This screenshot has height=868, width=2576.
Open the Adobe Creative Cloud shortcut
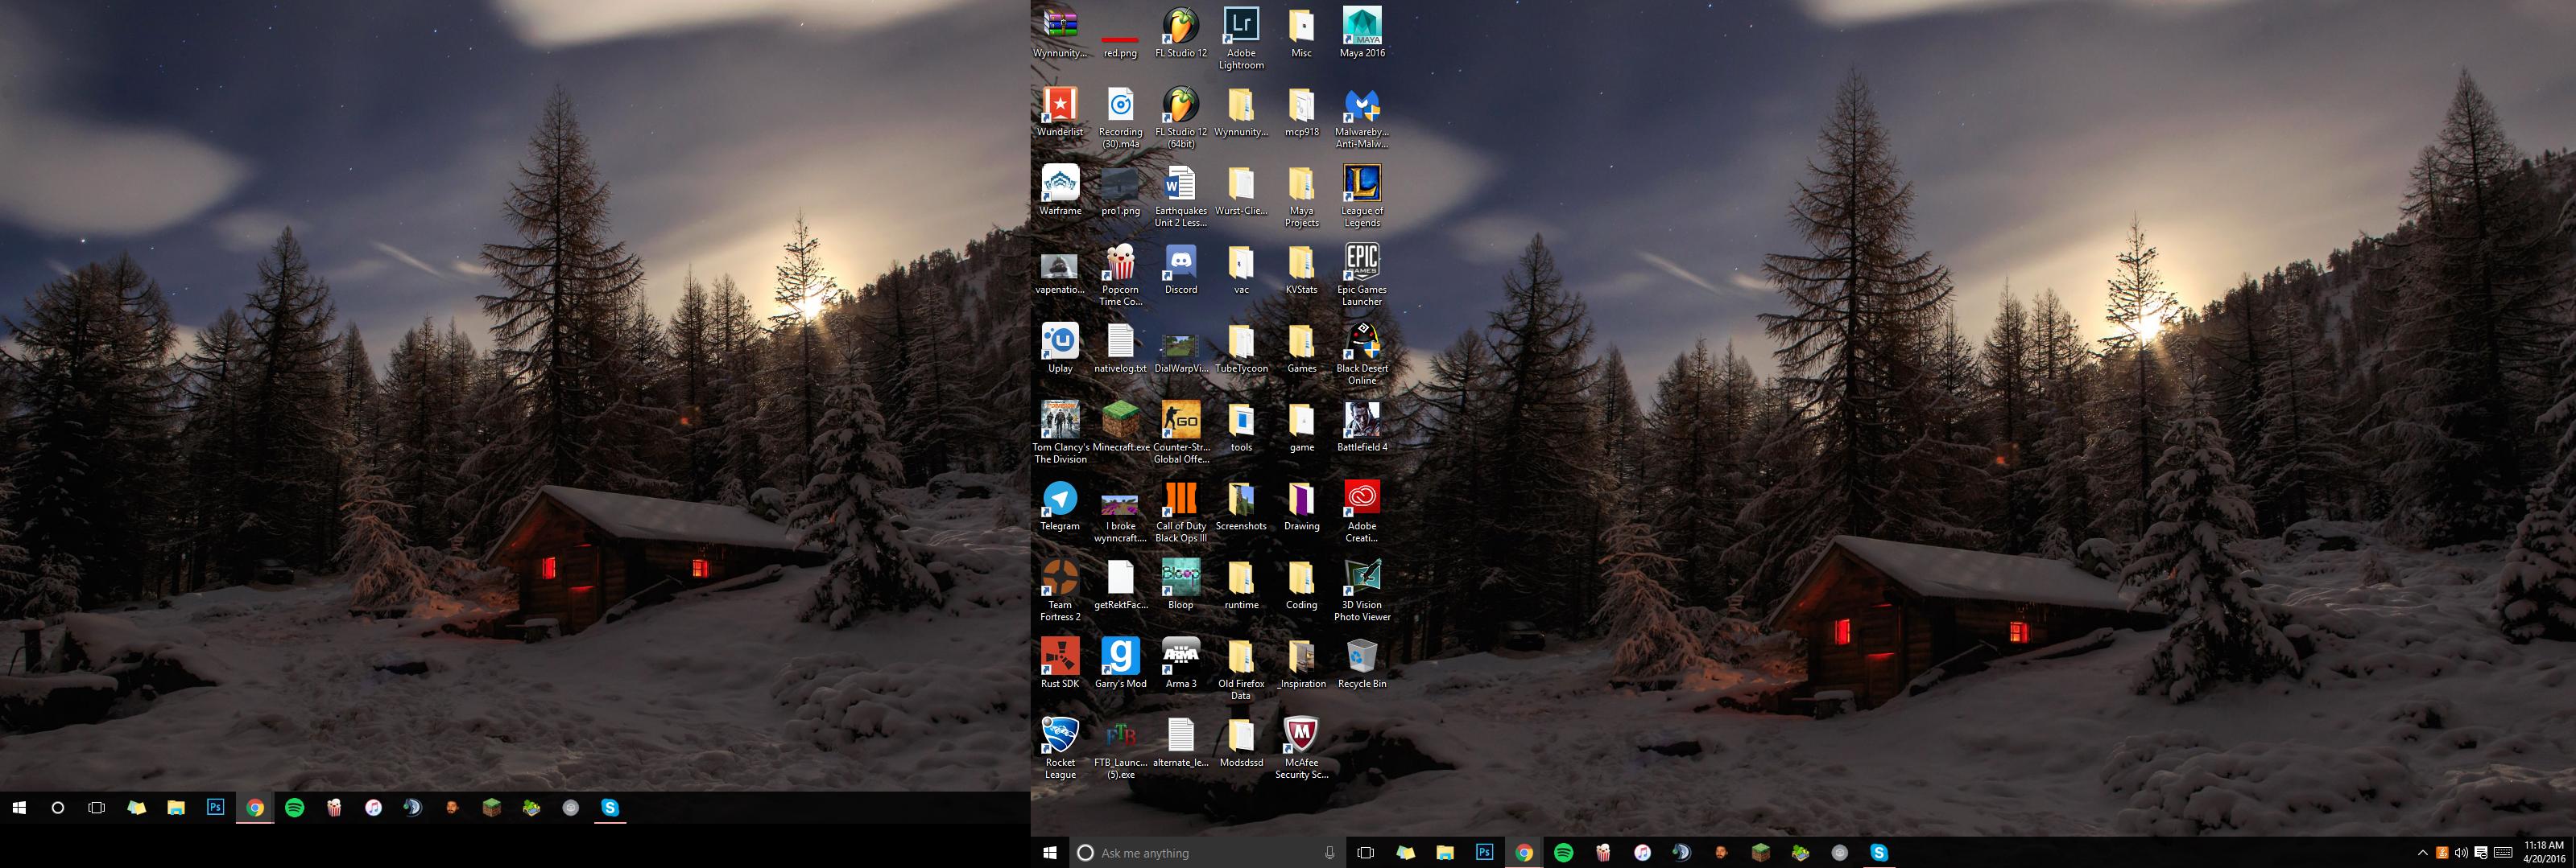[x=1362, y=512]
